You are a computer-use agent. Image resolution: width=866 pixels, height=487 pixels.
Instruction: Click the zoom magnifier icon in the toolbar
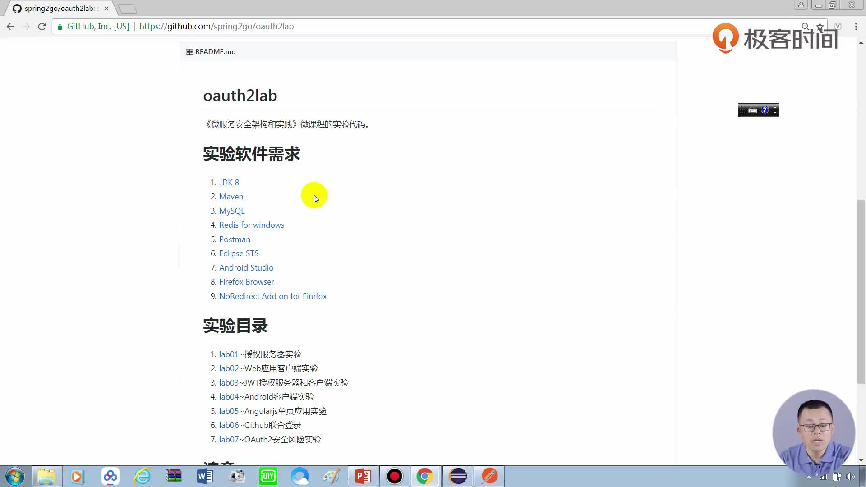[x=806, y=27]
